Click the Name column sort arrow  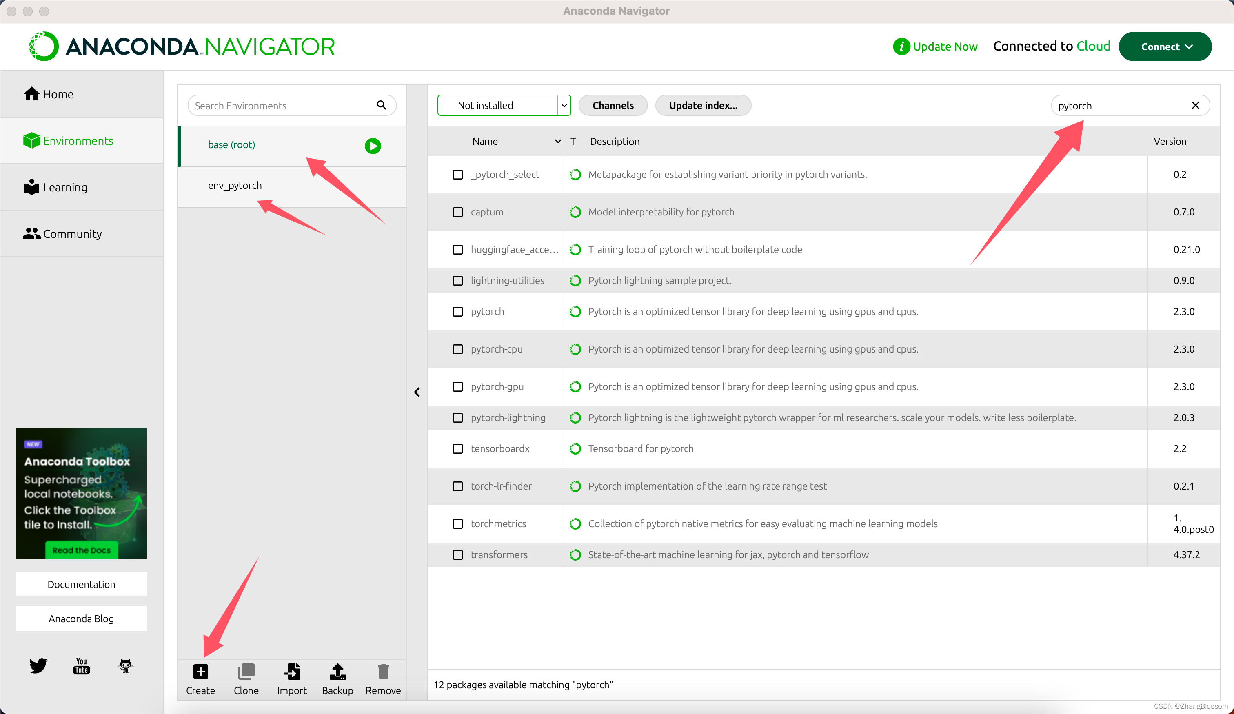tap(557, 141)
